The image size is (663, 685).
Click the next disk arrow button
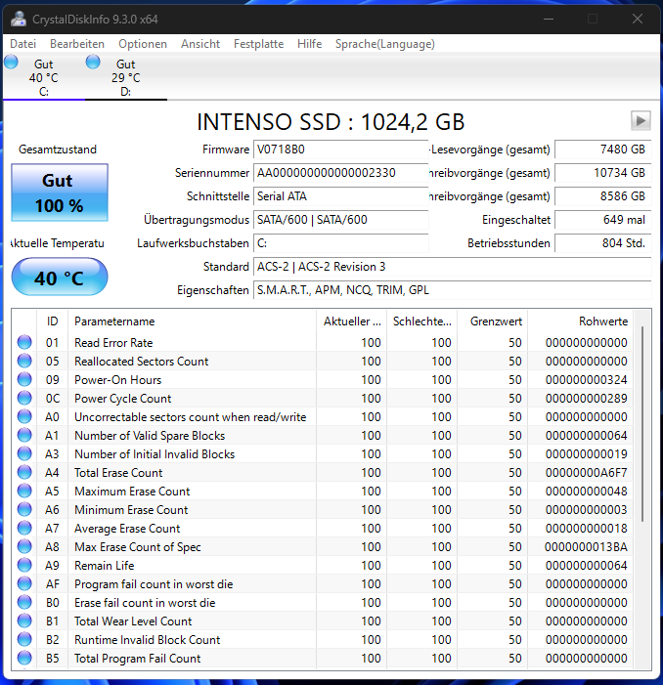(x=641, y=120)
